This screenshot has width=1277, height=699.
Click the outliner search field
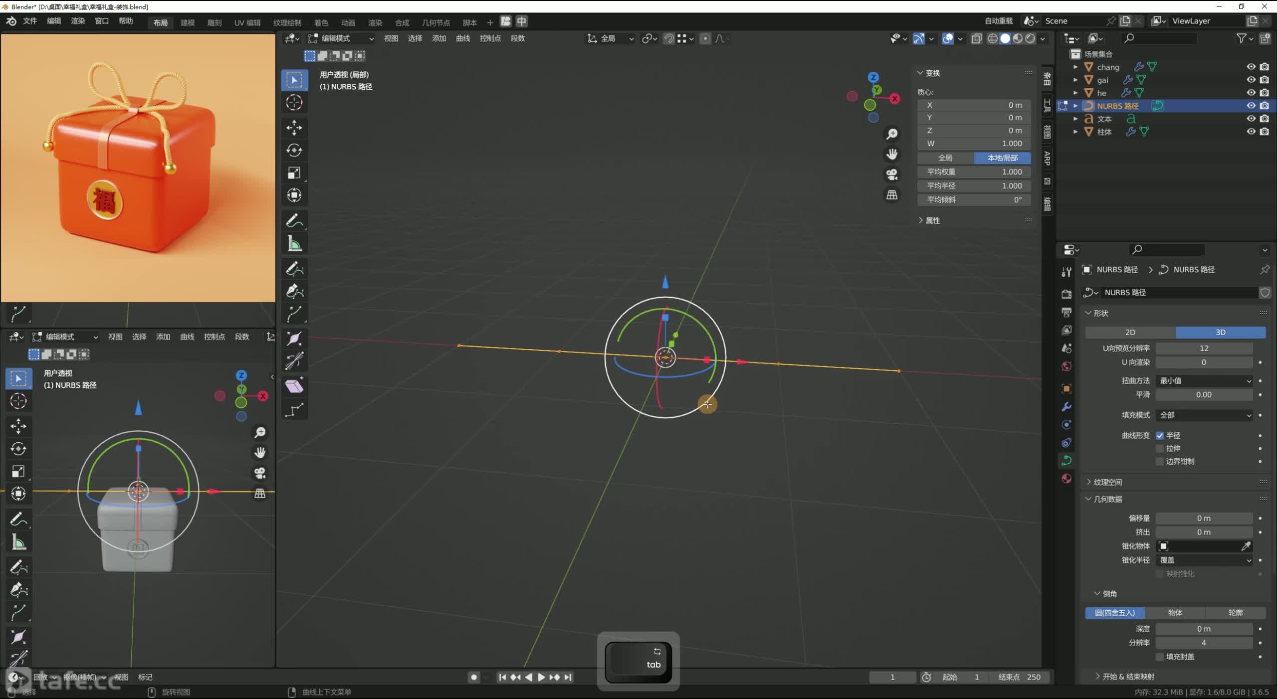(x=1158, y=38)
